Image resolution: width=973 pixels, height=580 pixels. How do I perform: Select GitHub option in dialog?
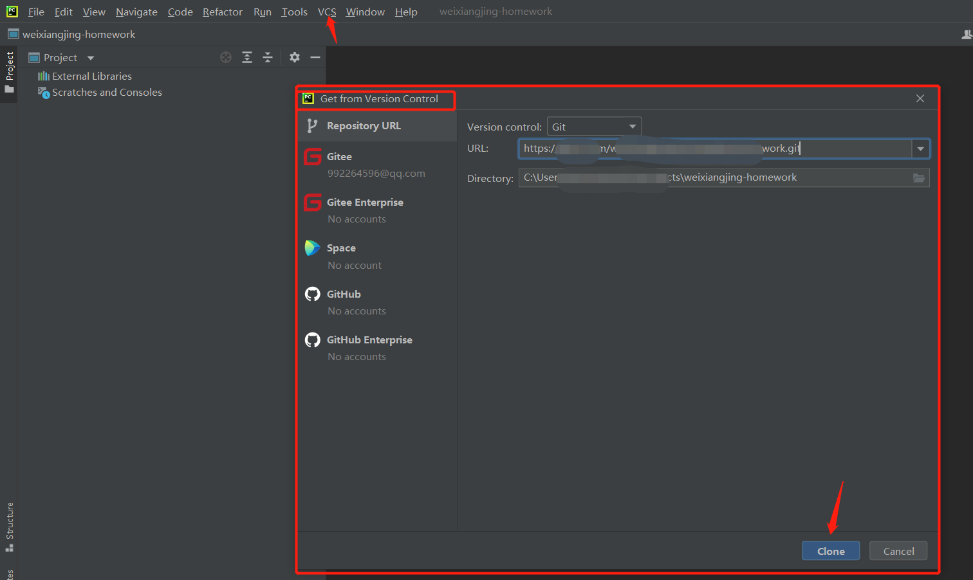point(377,302)
